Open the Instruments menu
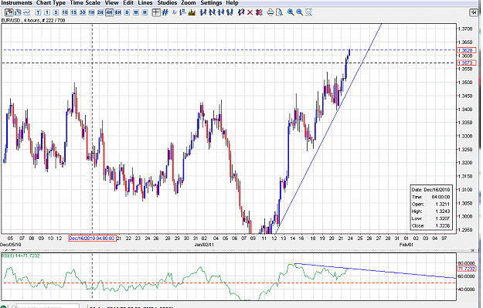 coord(16,3)
